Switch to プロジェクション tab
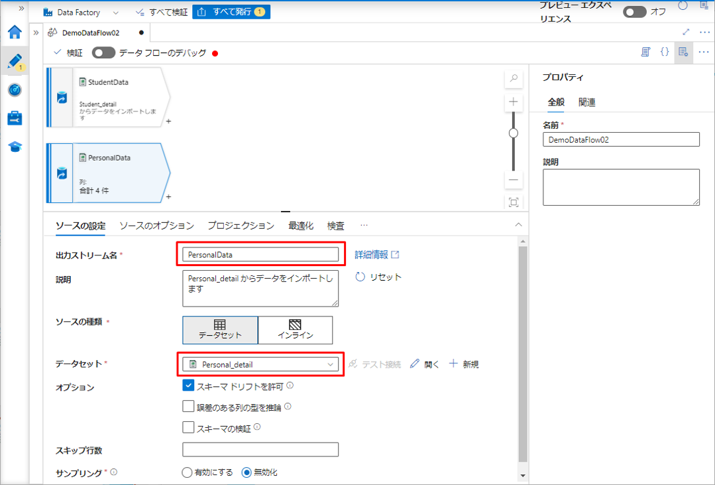This screenshot has width=715, height=485. point(241,226)
